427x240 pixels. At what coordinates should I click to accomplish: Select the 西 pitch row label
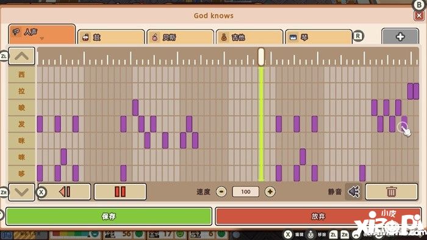pos(21,75)
